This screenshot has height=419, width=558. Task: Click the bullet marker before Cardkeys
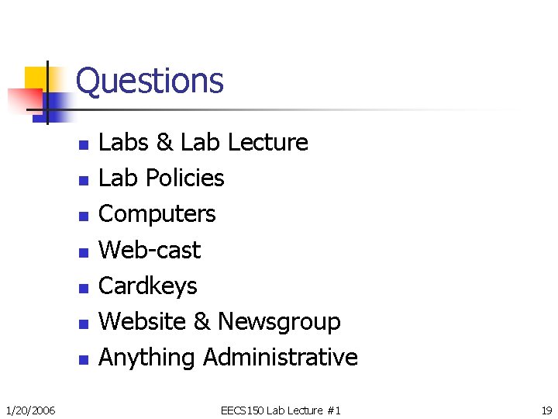pos(84,288)
